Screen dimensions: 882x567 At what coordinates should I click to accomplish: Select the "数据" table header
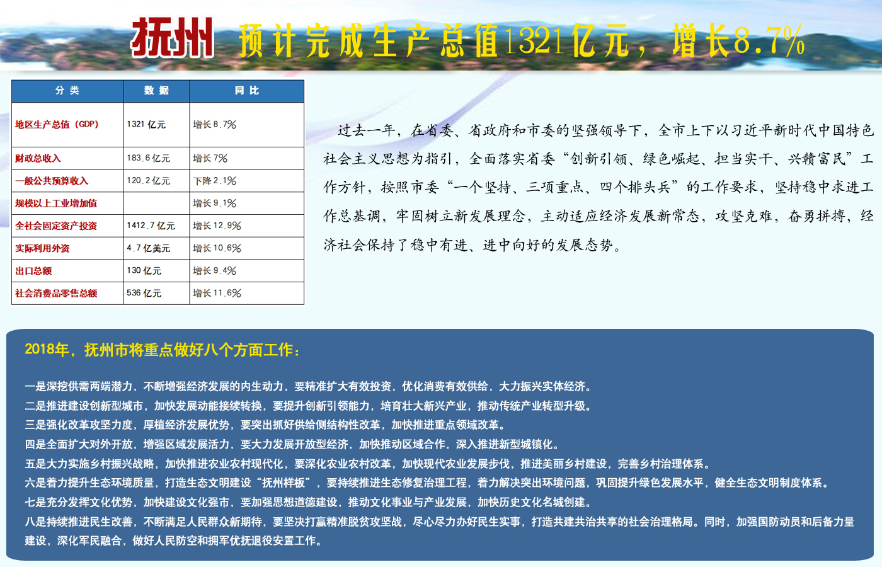coord(156,91)
